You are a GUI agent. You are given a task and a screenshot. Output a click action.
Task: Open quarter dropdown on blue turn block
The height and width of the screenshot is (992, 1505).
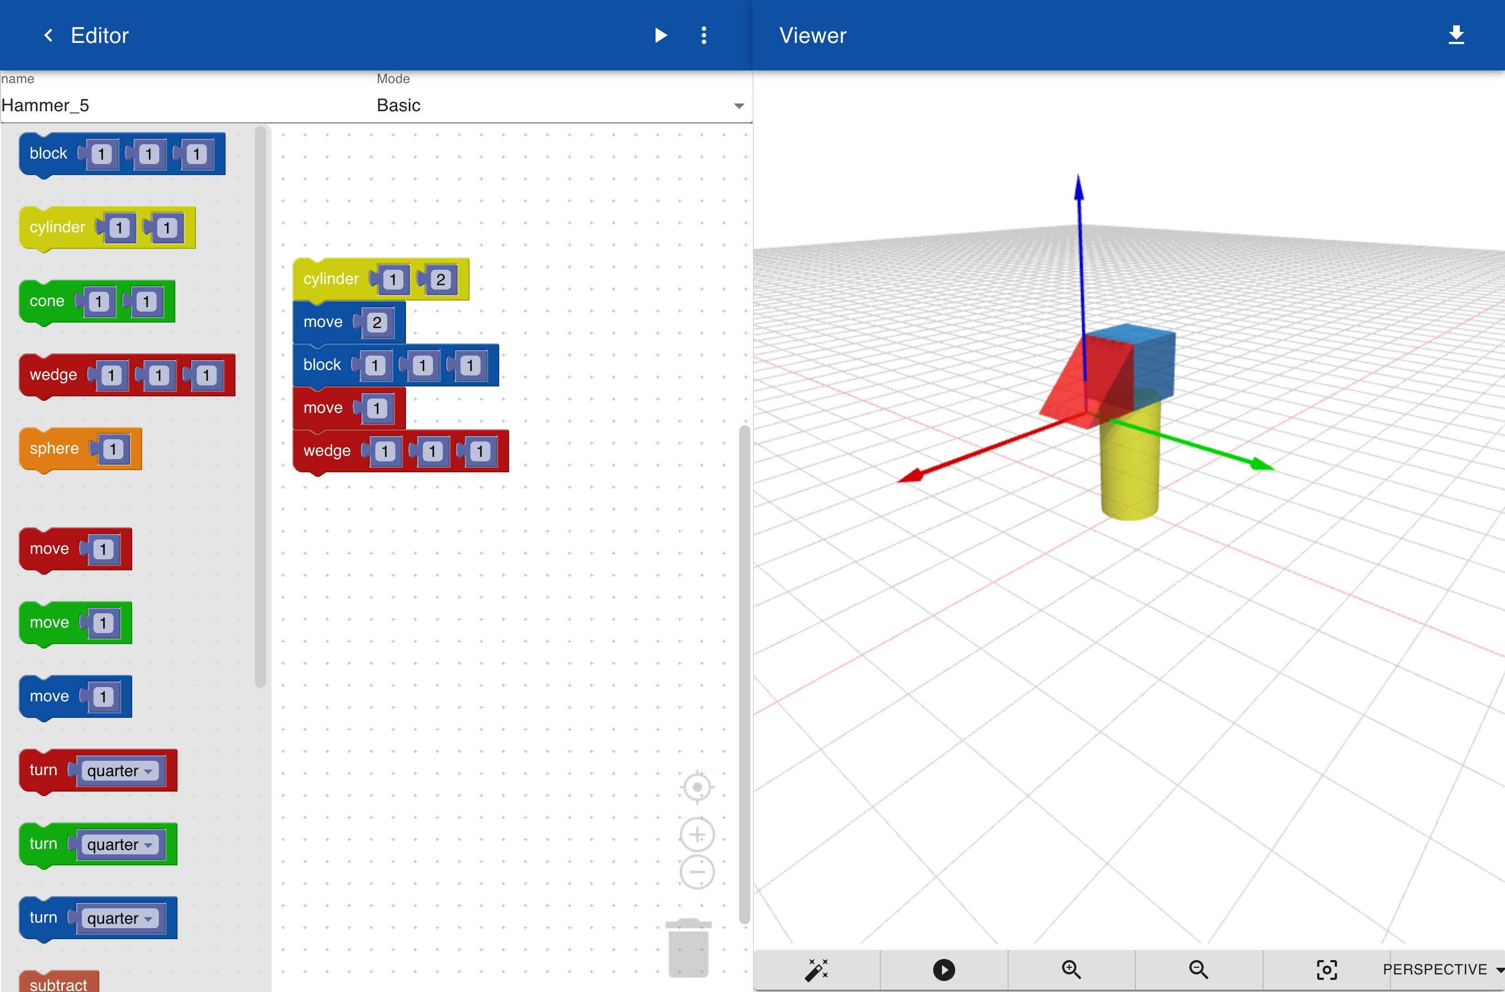click(x=120, y=918)
